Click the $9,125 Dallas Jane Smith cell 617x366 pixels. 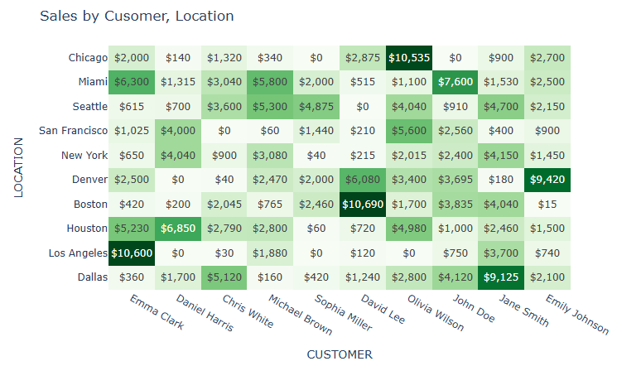(x=501, y=277)
